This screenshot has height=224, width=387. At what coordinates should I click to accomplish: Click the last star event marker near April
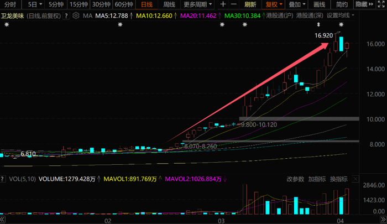click(x=341, y=24)
